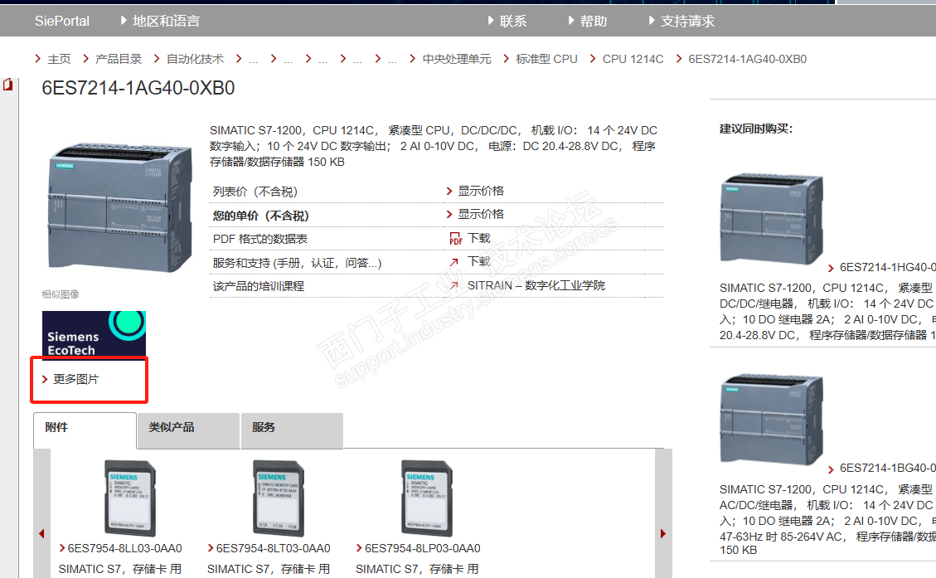The height and width of the screenshot is (578, 936).
Task: Open recommended link 6ES7214-1HG40-0
Action: (x=888, y=268)
